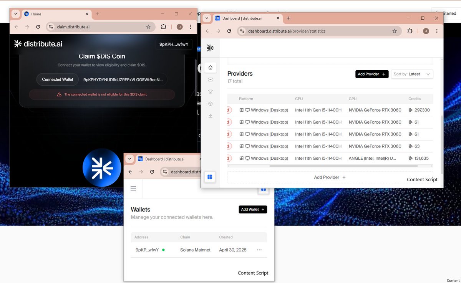
Task: Open profile avatar in statistics window
Action: pyautogui.click(x=426, y=31)
